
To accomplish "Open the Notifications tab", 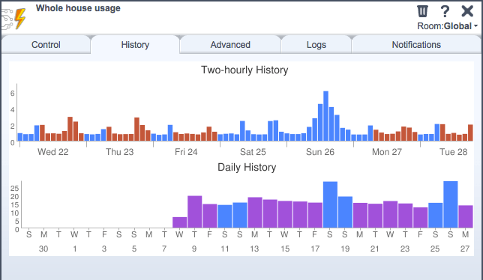I will [x=416, y=45].
